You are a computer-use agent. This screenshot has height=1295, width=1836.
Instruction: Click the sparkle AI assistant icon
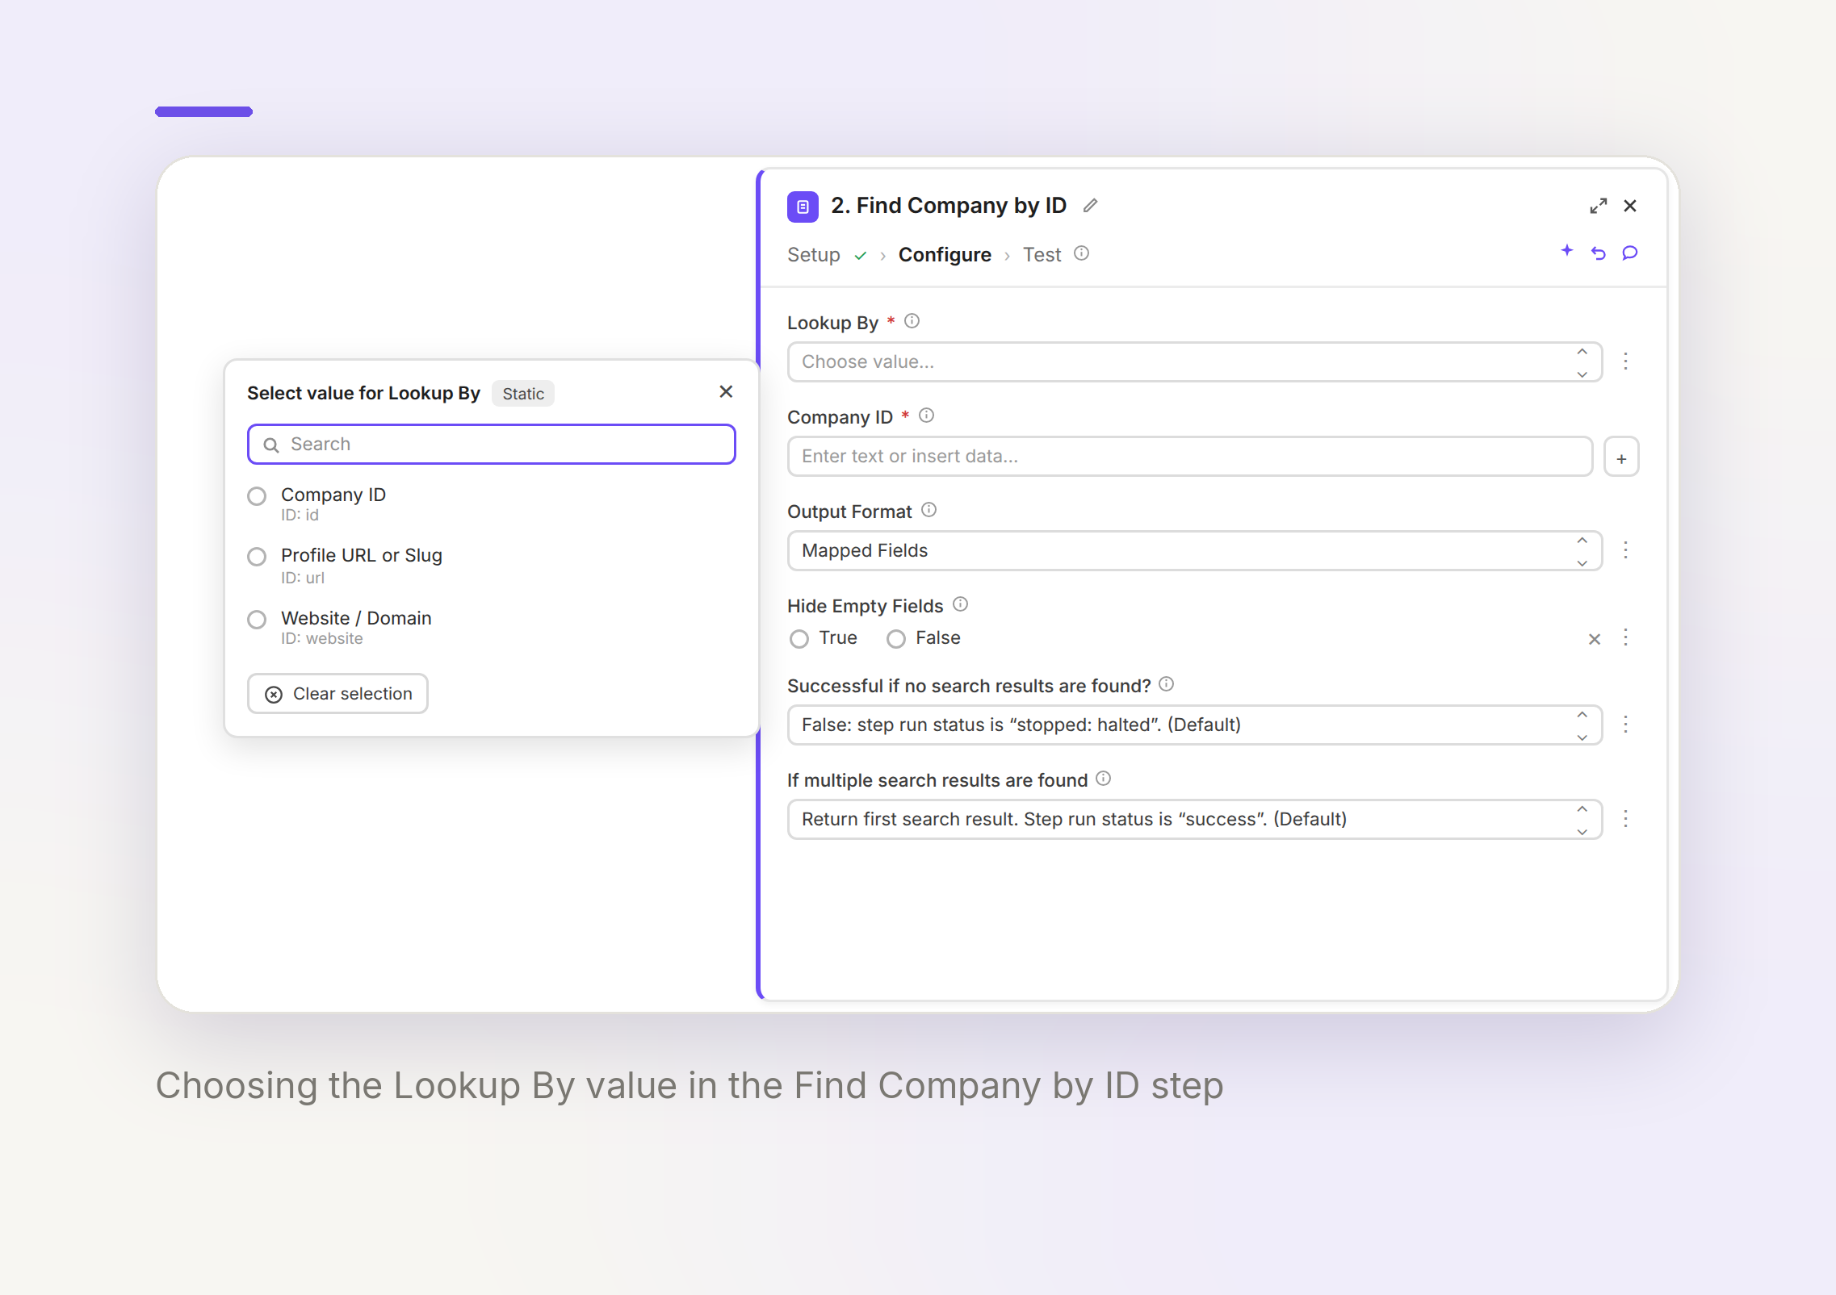point(1567,251)
